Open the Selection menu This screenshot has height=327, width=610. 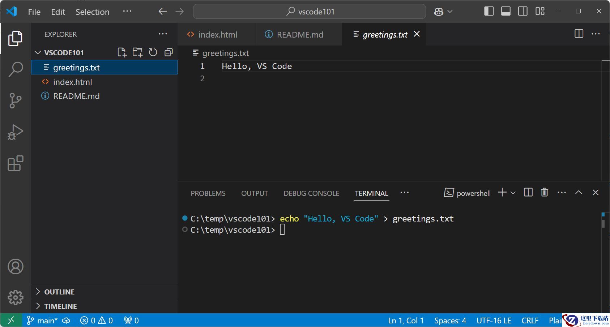pos(92,12)
